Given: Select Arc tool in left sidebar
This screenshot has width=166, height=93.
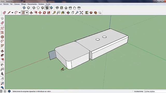Looking at the screenshot, I should coord(2,41).
